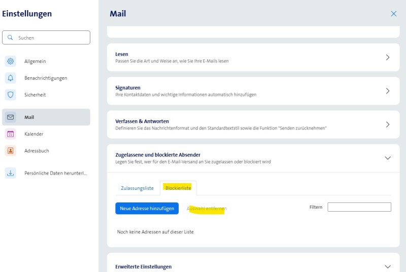Click the Adressbuch contact icon
The height and width of the screenshot is (272, 406).
coord(11,151)
